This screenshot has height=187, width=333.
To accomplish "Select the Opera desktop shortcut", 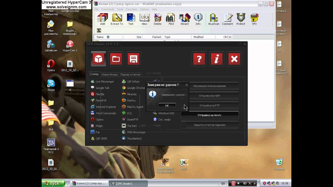I will click(51, 66).
